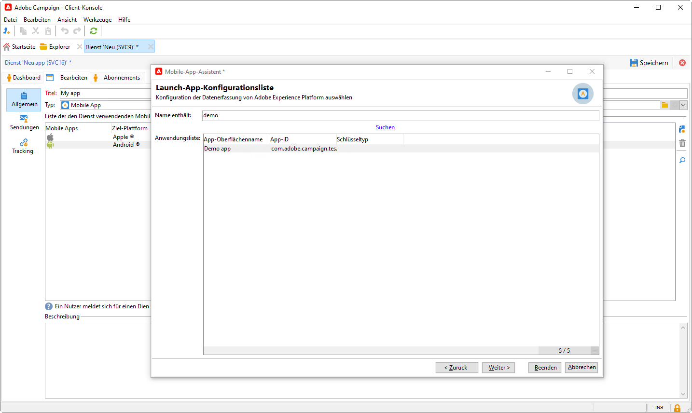Click the Paste clipboard icon in the toolbar

[48, 31]
